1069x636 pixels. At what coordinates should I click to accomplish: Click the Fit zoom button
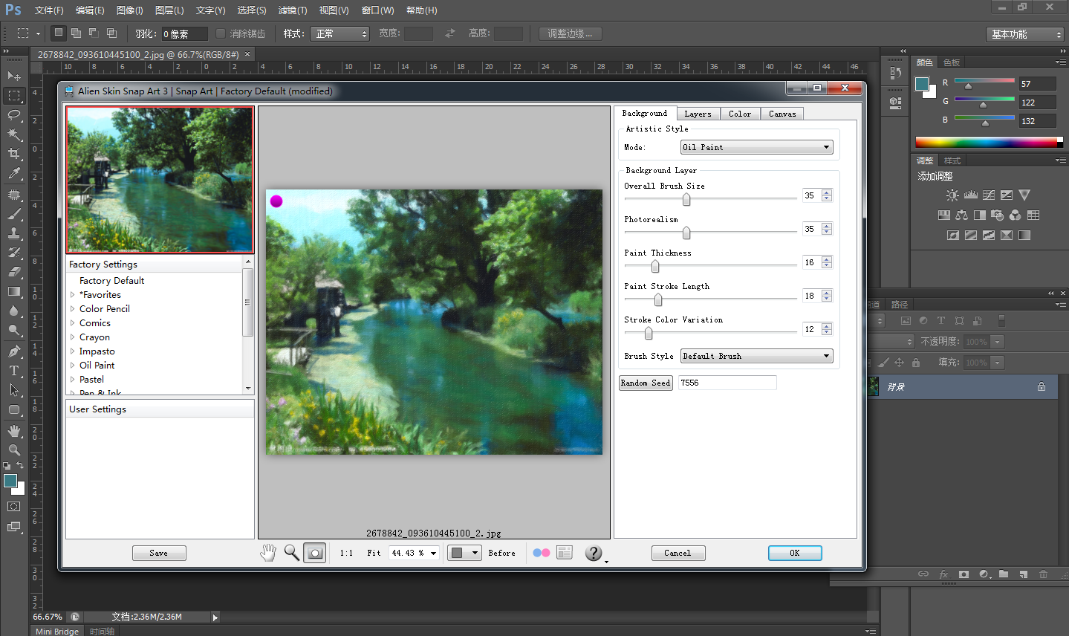click(374, 553)
